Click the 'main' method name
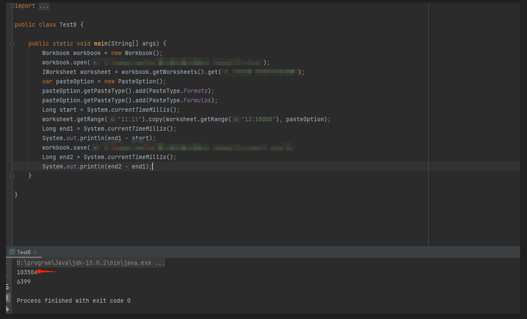The width and height of the screenshot is (527, 319). (x=101, y=43)
